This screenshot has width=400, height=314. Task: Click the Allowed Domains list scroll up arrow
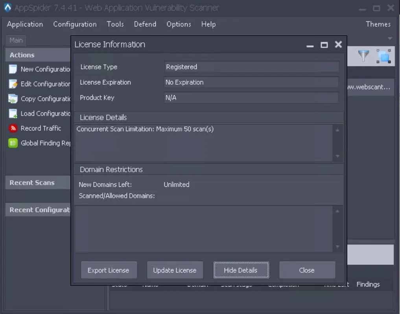pyautogui.click(x=337, y=211)
